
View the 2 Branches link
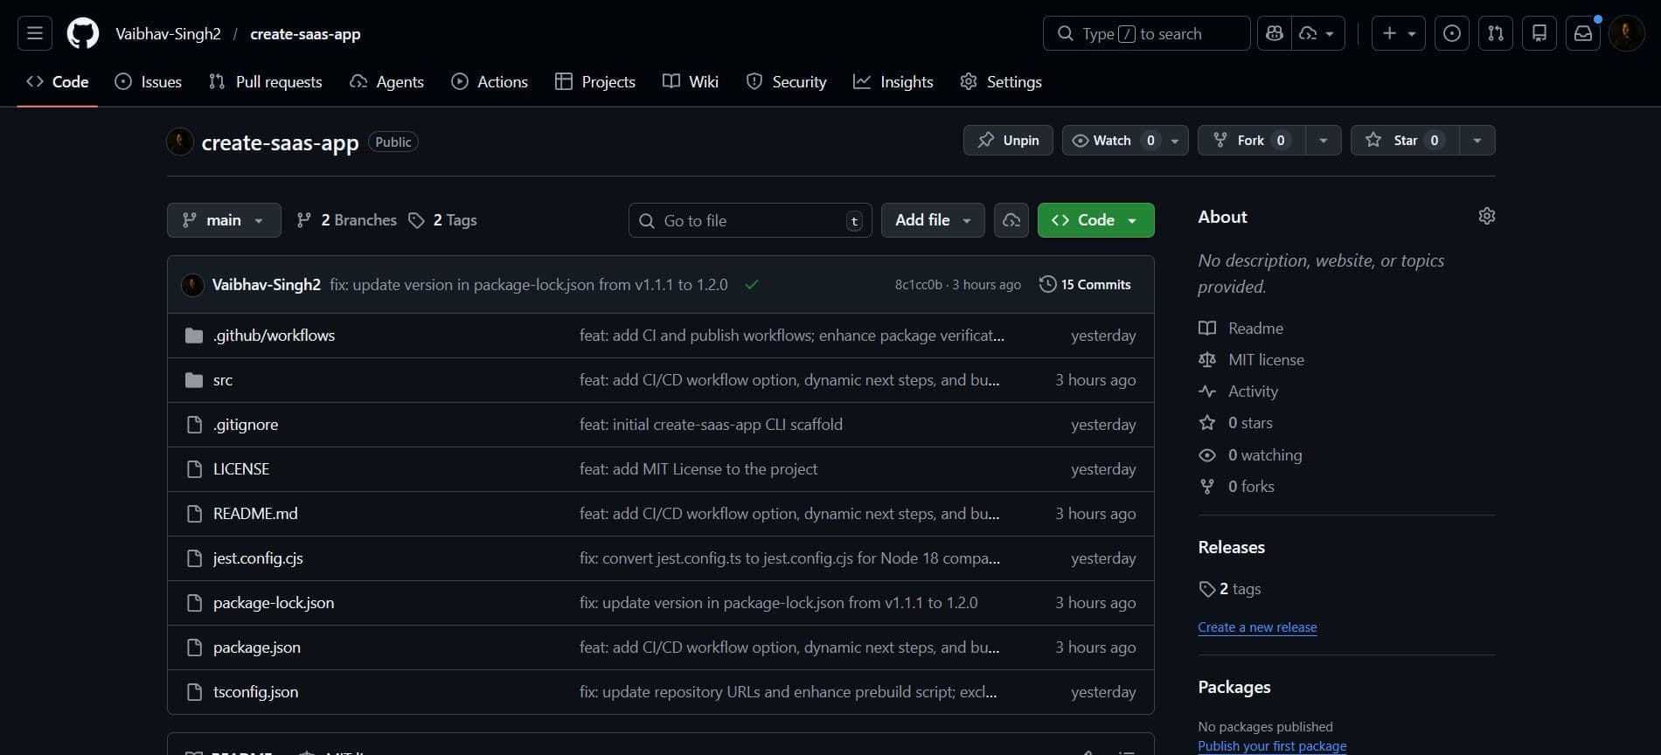click(x=346, y=220)
